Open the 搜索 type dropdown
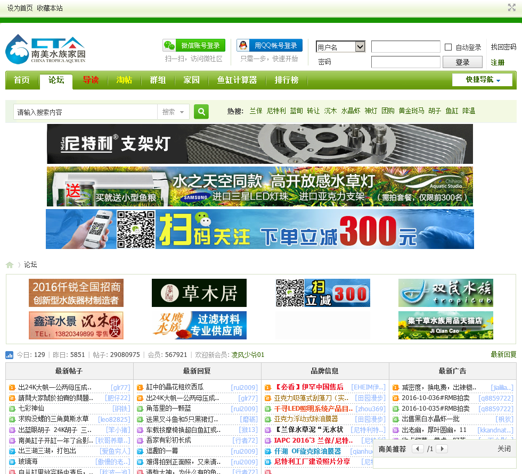The image size is (522, 474). (x=173, y=112)
